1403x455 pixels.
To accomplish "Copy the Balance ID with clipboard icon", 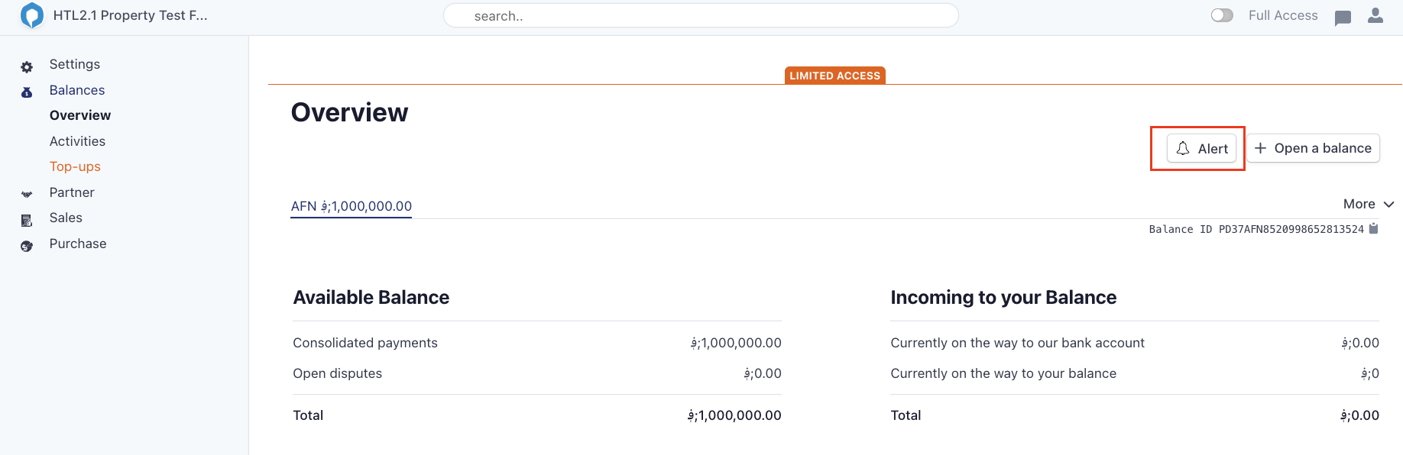I will pyautogui.click(x=1373, y=228).
